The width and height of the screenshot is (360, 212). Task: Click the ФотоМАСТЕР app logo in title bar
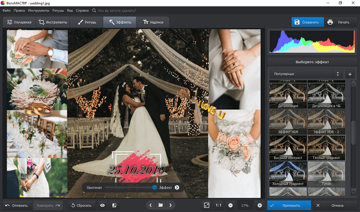(x=2, y=3)
